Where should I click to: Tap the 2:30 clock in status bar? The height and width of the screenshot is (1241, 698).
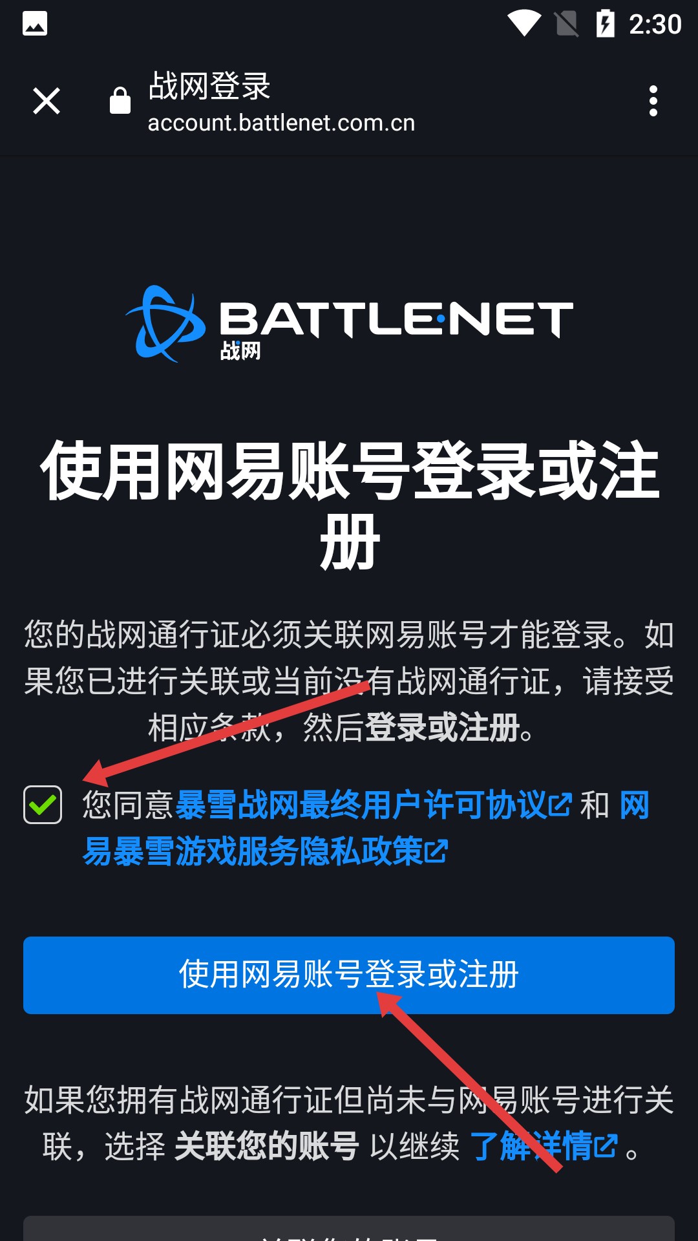point(655,25)
